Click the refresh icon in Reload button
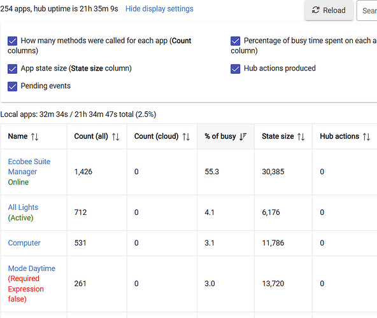 tap(316, 10)
